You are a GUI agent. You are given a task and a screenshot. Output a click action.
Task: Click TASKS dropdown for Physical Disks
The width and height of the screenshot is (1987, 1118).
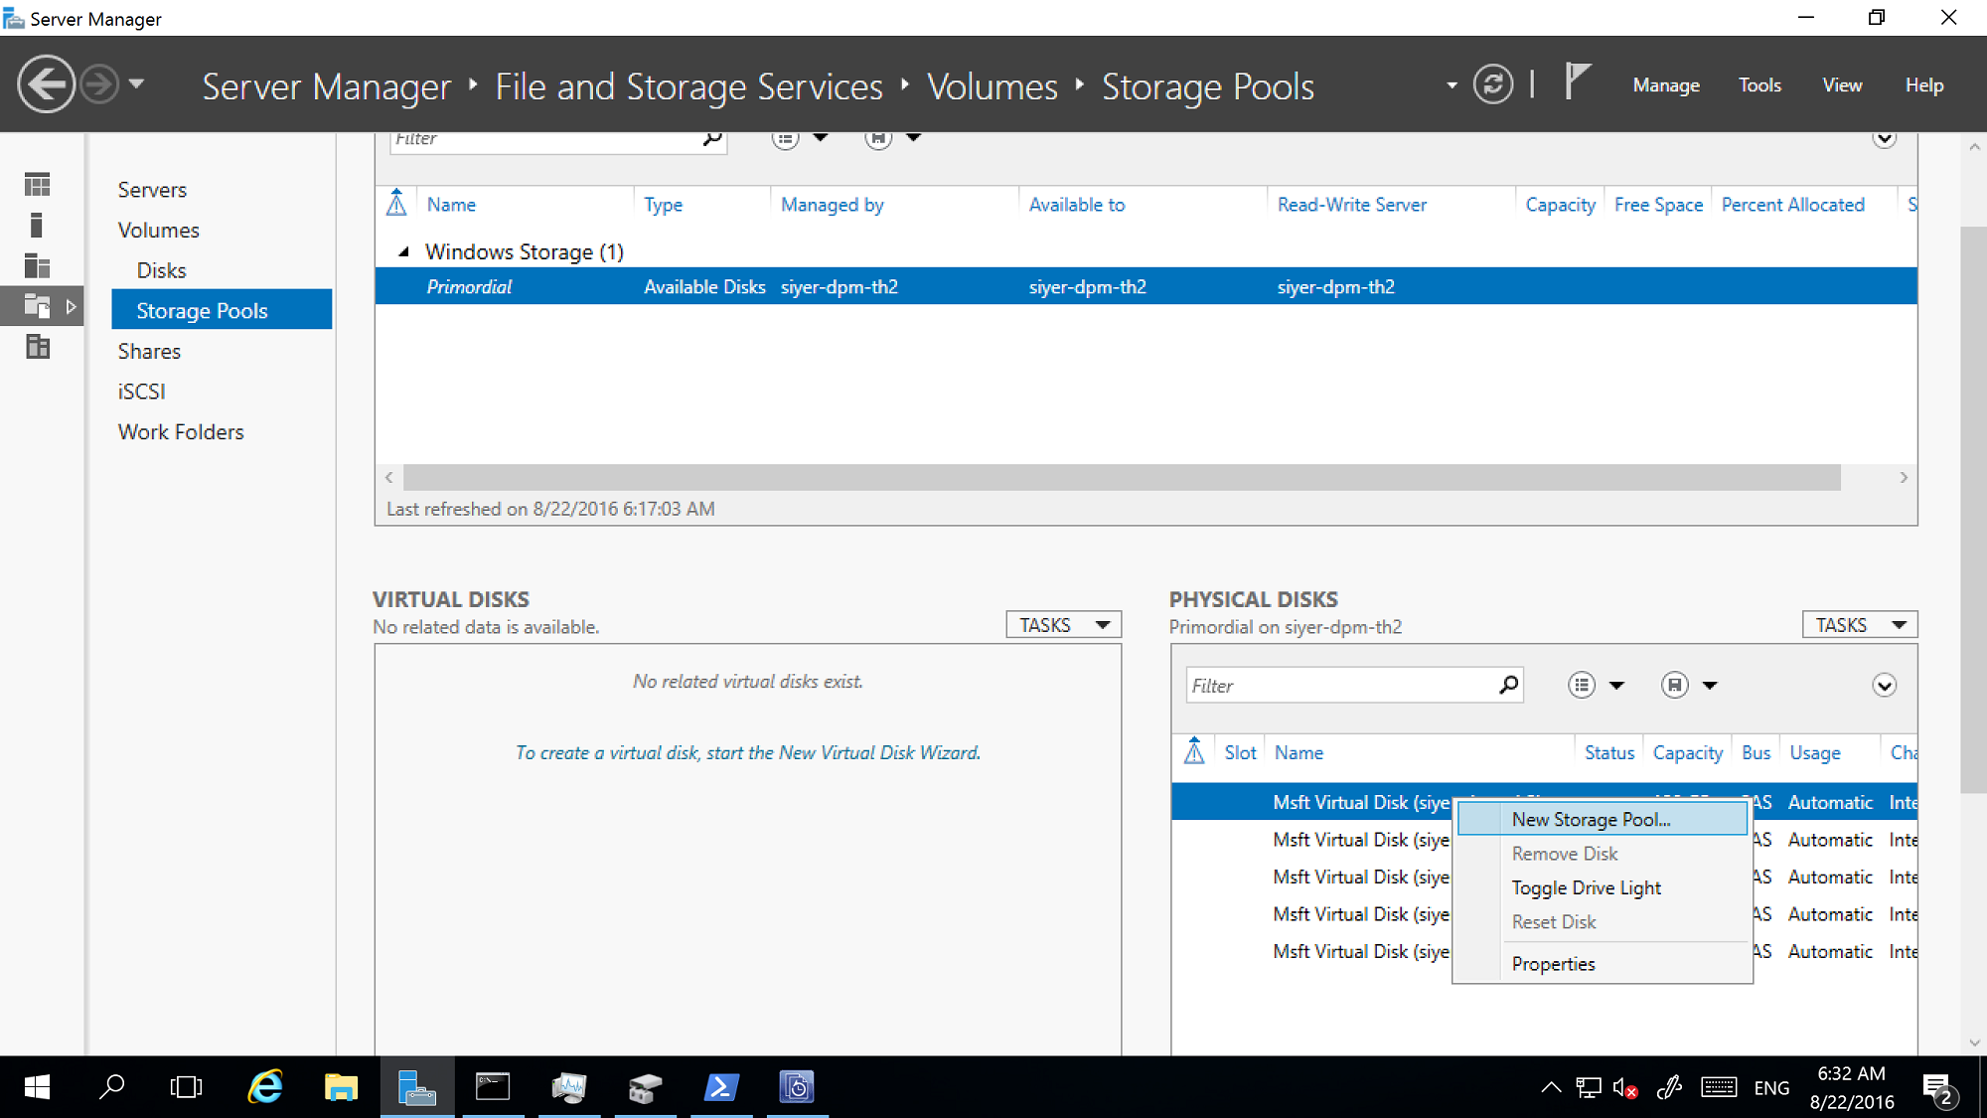coord(1860,625)
